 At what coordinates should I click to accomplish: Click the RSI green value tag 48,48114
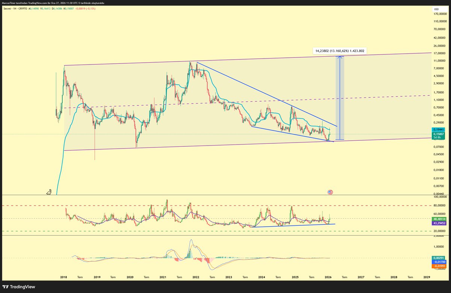click(x=439, y=218)
